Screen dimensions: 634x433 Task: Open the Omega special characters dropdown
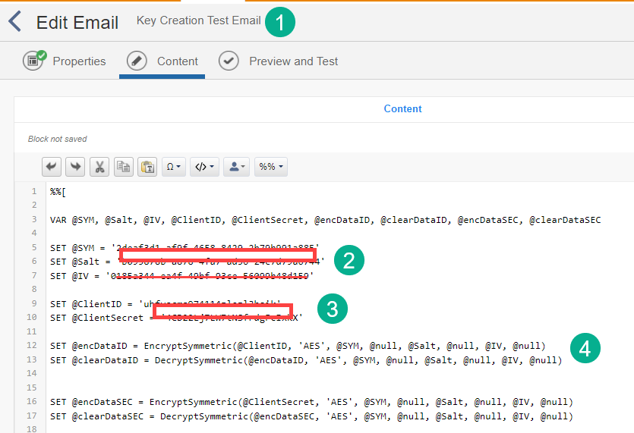tap(175, 167)
